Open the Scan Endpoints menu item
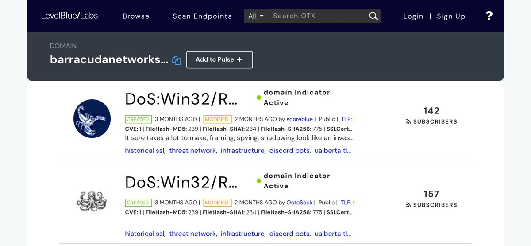The width and height of the screenshot is (531, 246). tap(202, 16)
